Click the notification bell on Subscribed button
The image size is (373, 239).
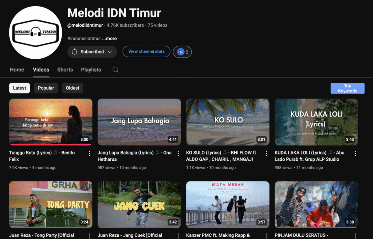(74, 52)
